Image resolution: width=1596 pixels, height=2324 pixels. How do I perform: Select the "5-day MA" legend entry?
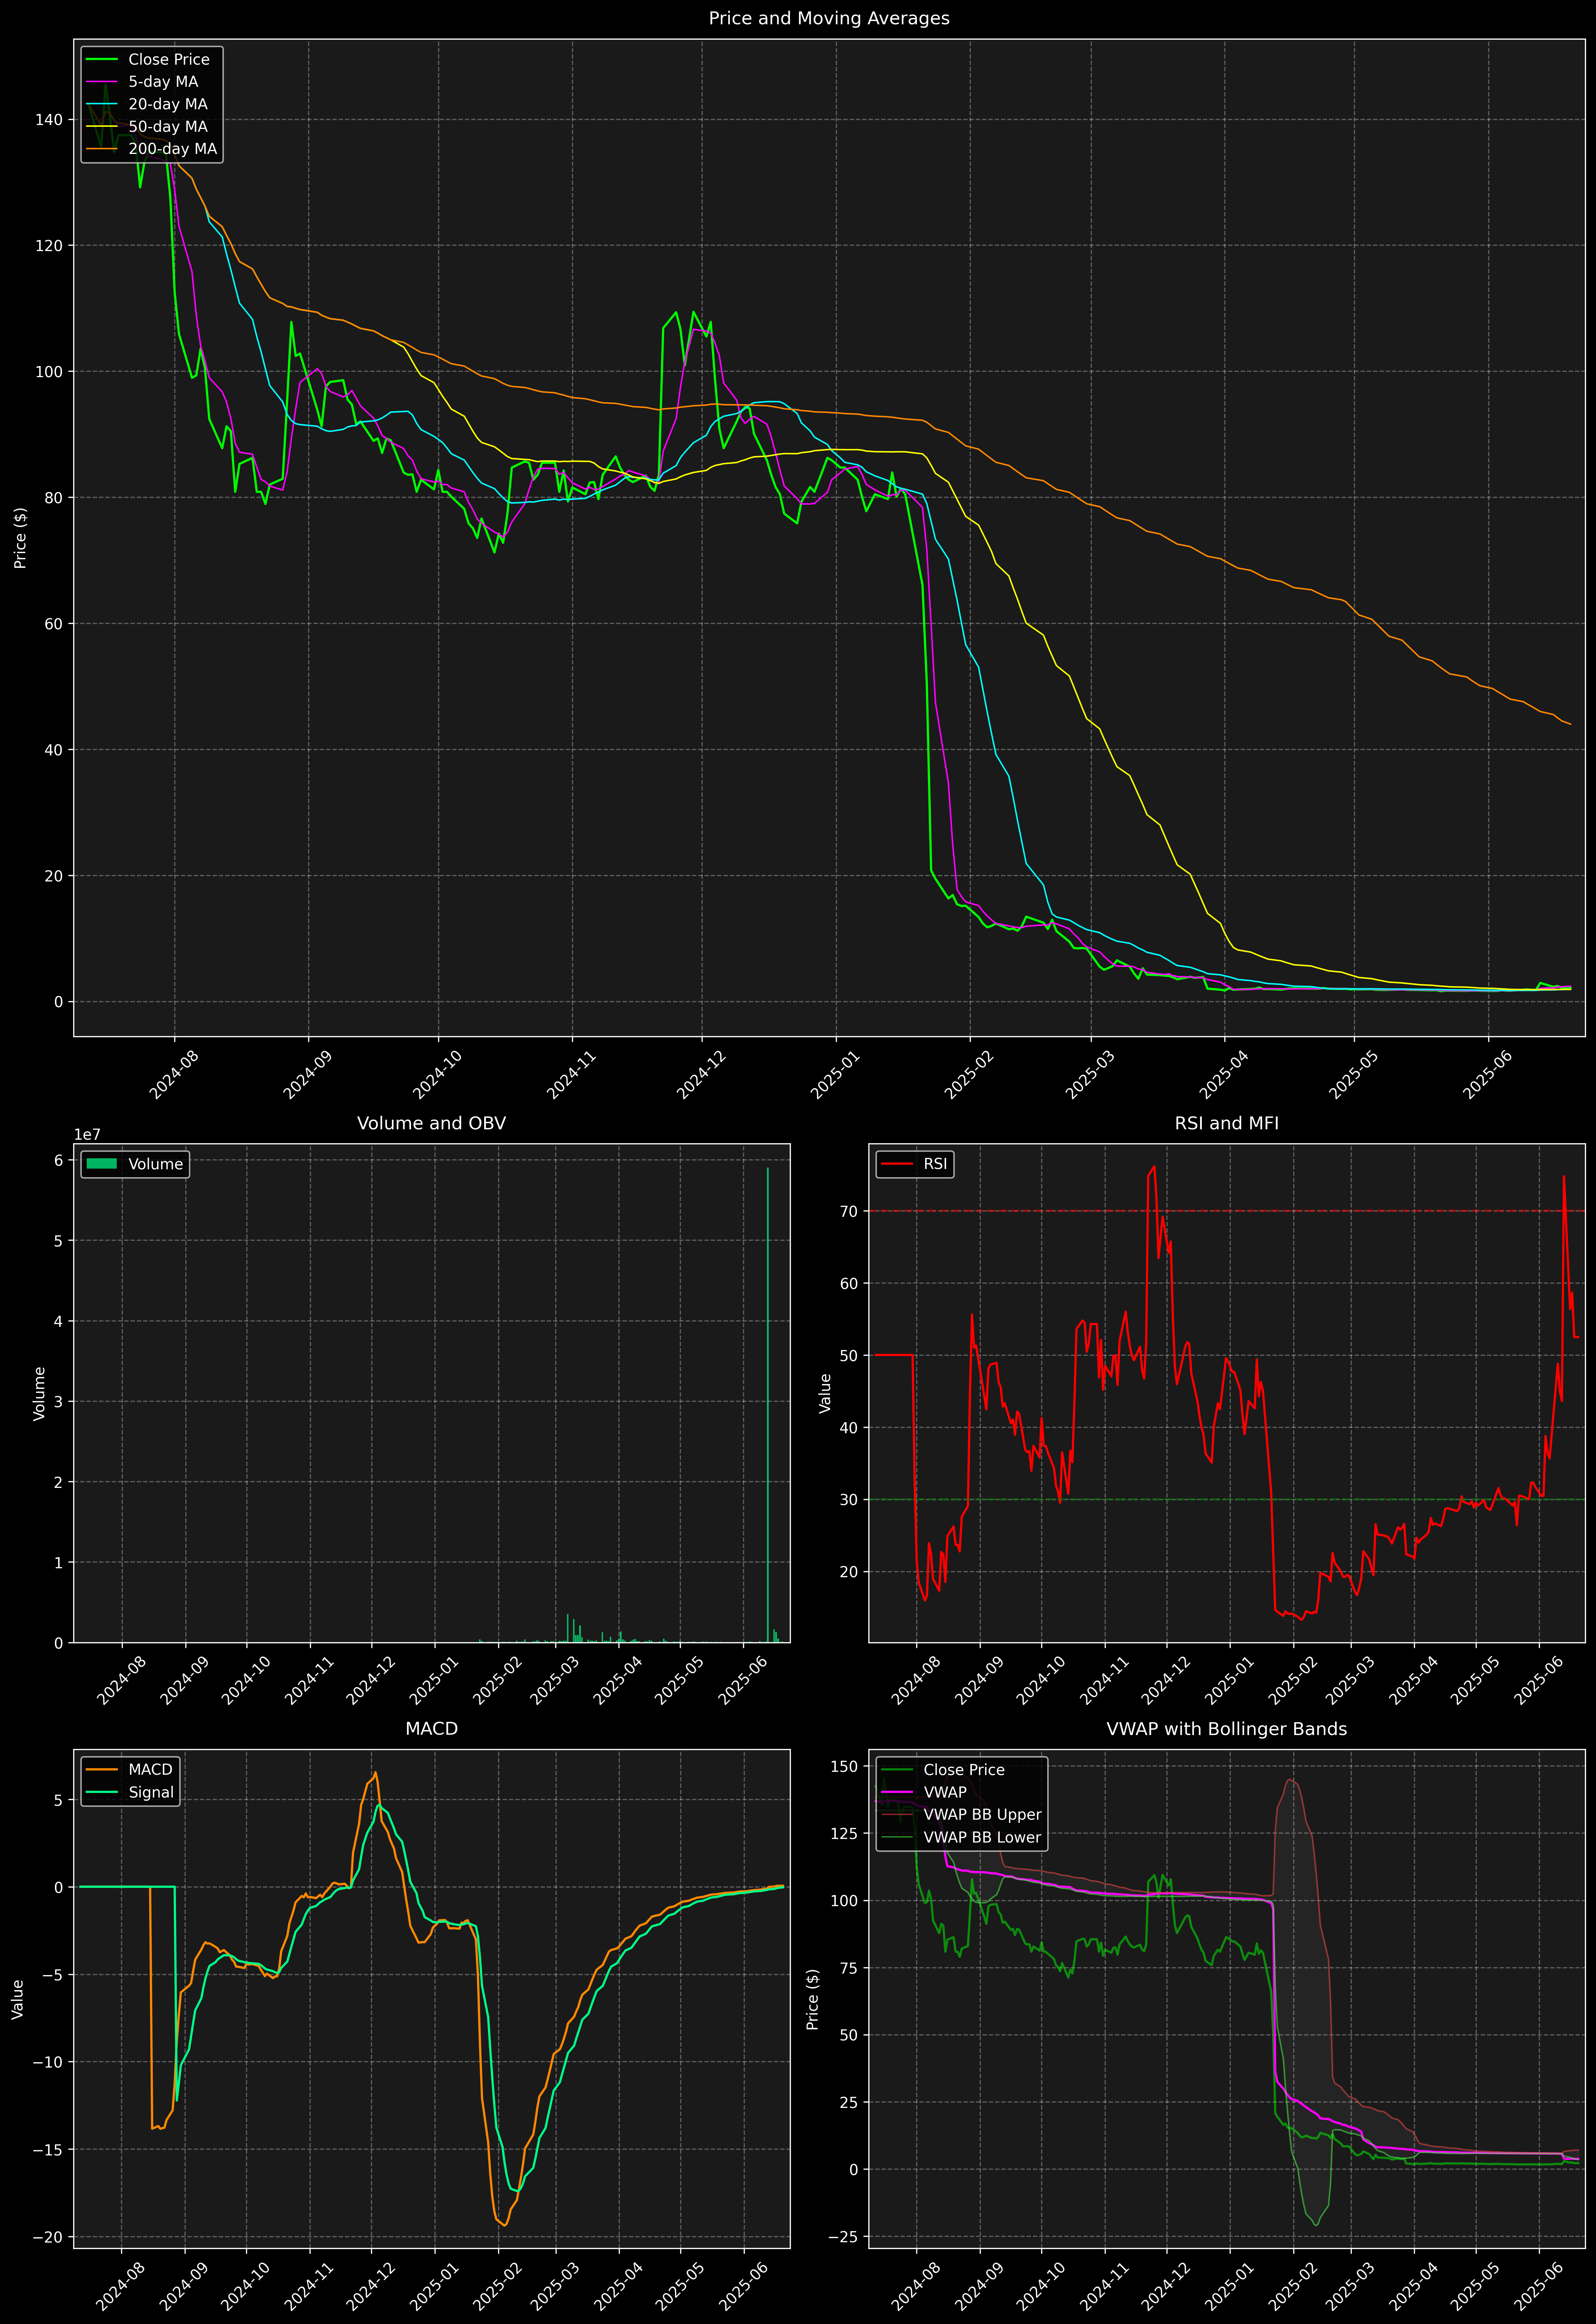163,82
